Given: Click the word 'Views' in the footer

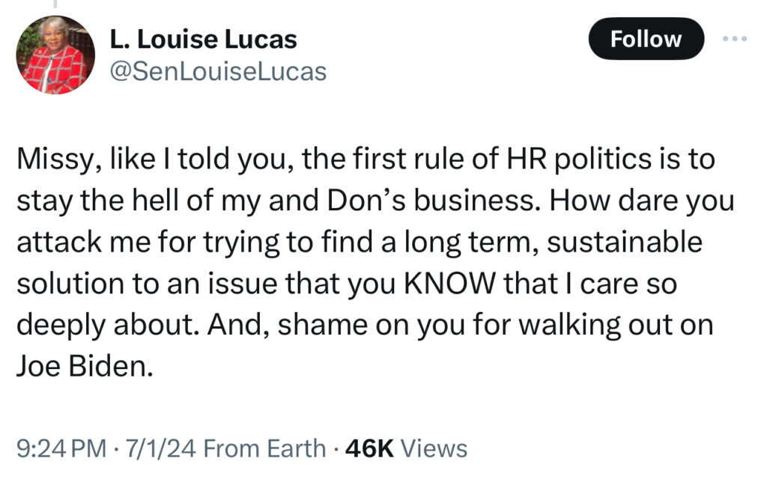Looking at the screenshot, I should coord(434,448).
